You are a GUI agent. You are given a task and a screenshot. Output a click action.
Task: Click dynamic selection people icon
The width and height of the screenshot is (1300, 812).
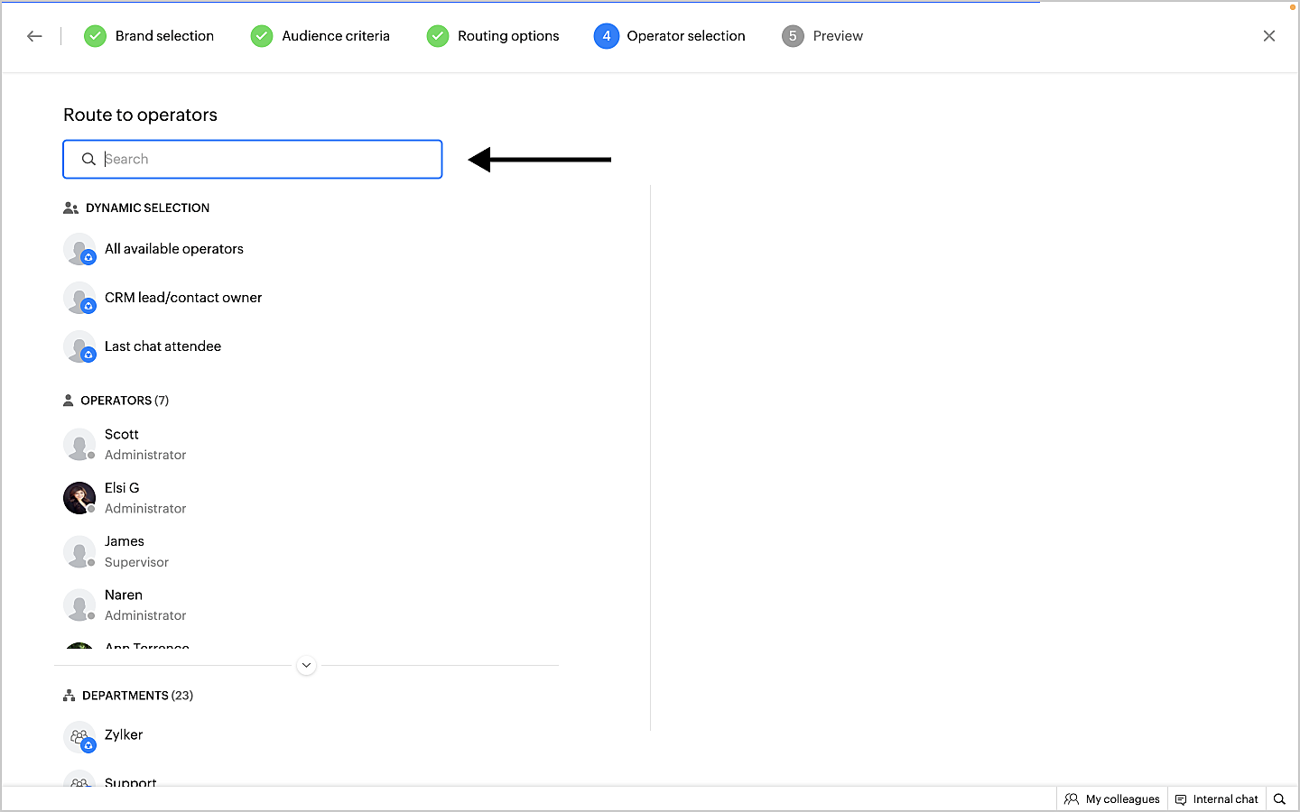(x=70, y=208)
